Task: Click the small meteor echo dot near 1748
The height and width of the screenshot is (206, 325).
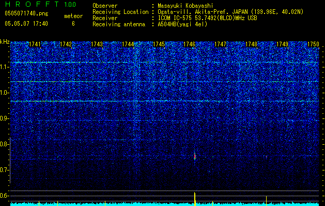Action: coord(266,157)
